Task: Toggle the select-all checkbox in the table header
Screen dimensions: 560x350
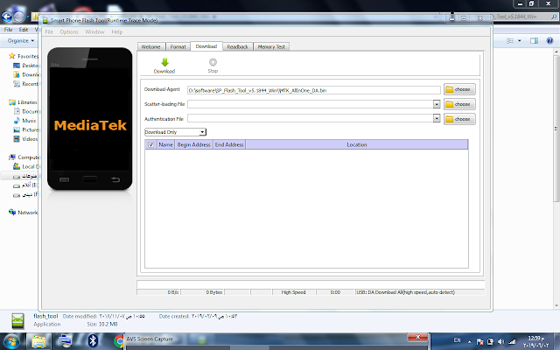Action: [x=151, y=144]
